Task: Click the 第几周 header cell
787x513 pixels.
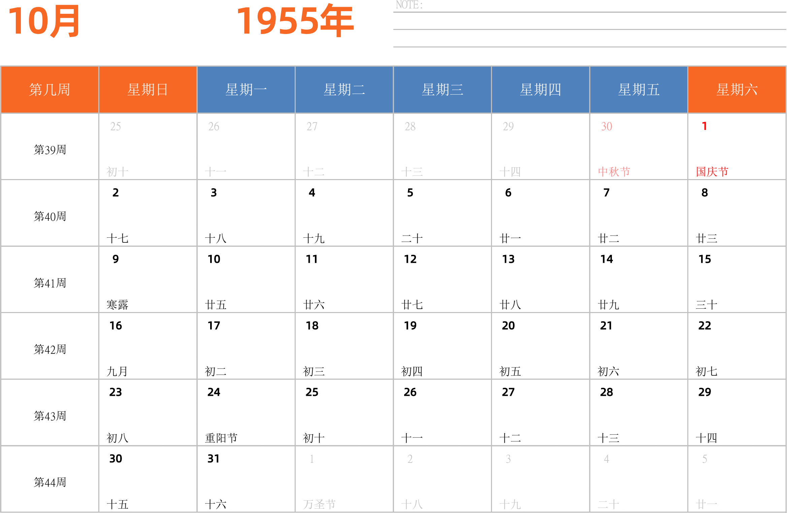Action: (x=50, y=90)
